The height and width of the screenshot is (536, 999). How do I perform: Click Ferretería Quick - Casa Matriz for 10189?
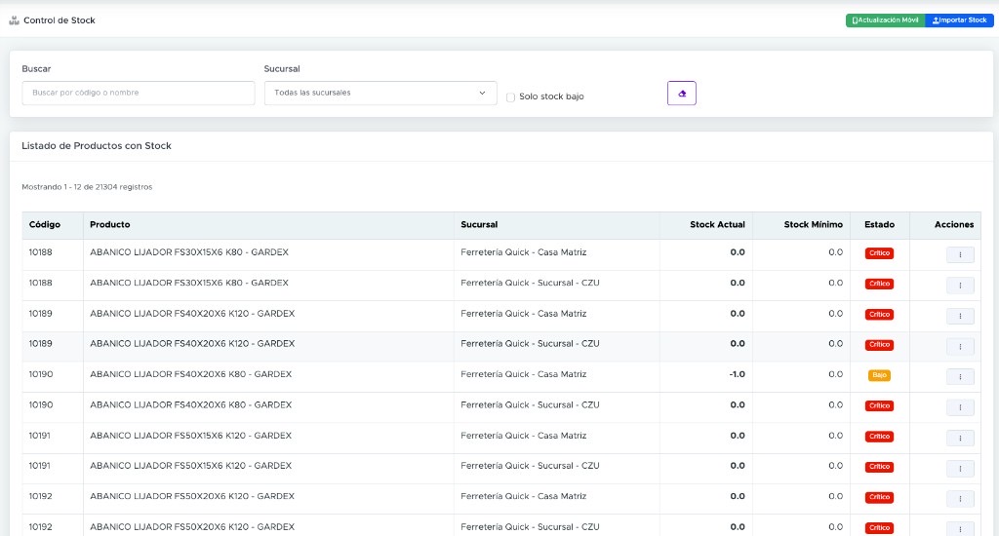pos(524,313)
